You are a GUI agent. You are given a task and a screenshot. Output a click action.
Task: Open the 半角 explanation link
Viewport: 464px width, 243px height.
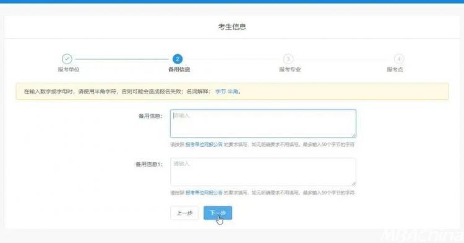pyautogui.click(x=233, y=92)
